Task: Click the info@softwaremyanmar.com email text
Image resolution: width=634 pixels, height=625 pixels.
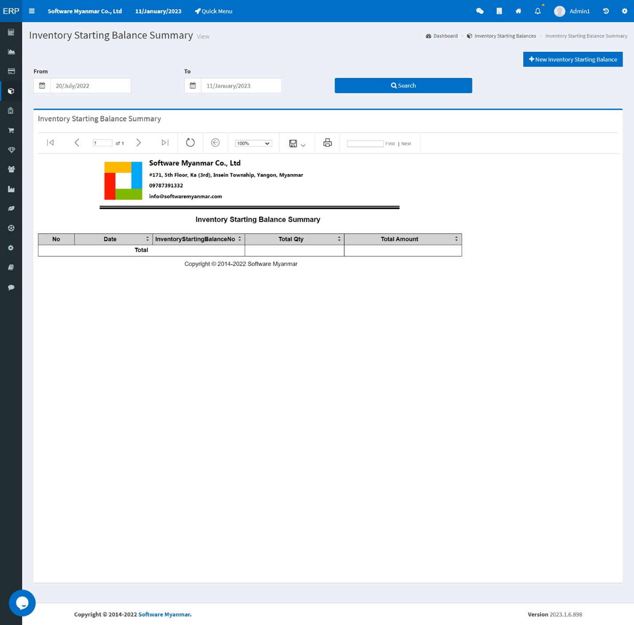Action: (x=185, y=196)
